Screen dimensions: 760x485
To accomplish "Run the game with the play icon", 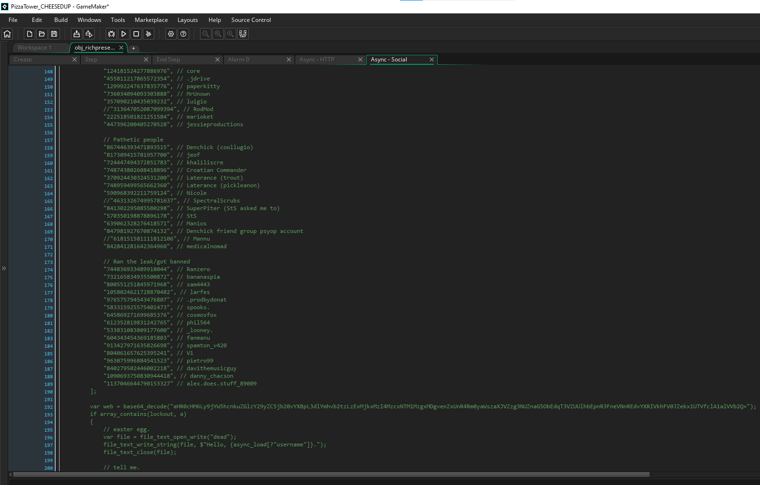I will [x=124, y=34].
